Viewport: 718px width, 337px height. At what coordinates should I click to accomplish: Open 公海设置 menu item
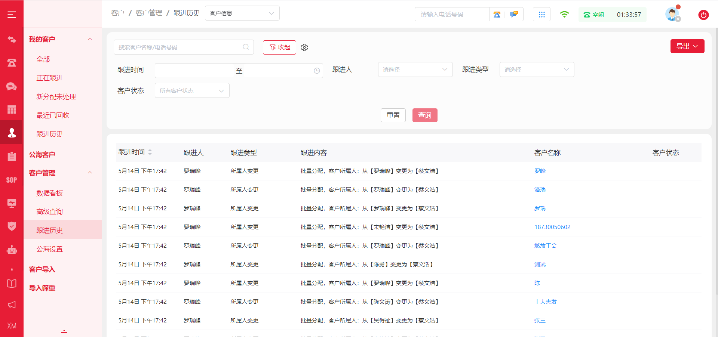pos(49,249)
